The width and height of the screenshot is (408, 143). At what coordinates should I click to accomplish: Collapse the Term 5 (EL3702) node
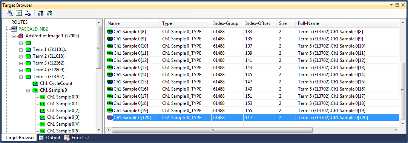[21, 77]
